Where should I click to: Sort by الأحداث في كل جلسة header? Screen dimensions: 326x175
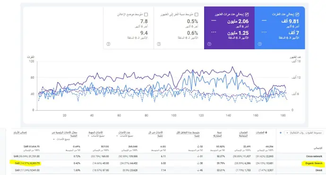pyautogui.click(x=155, y=134)
